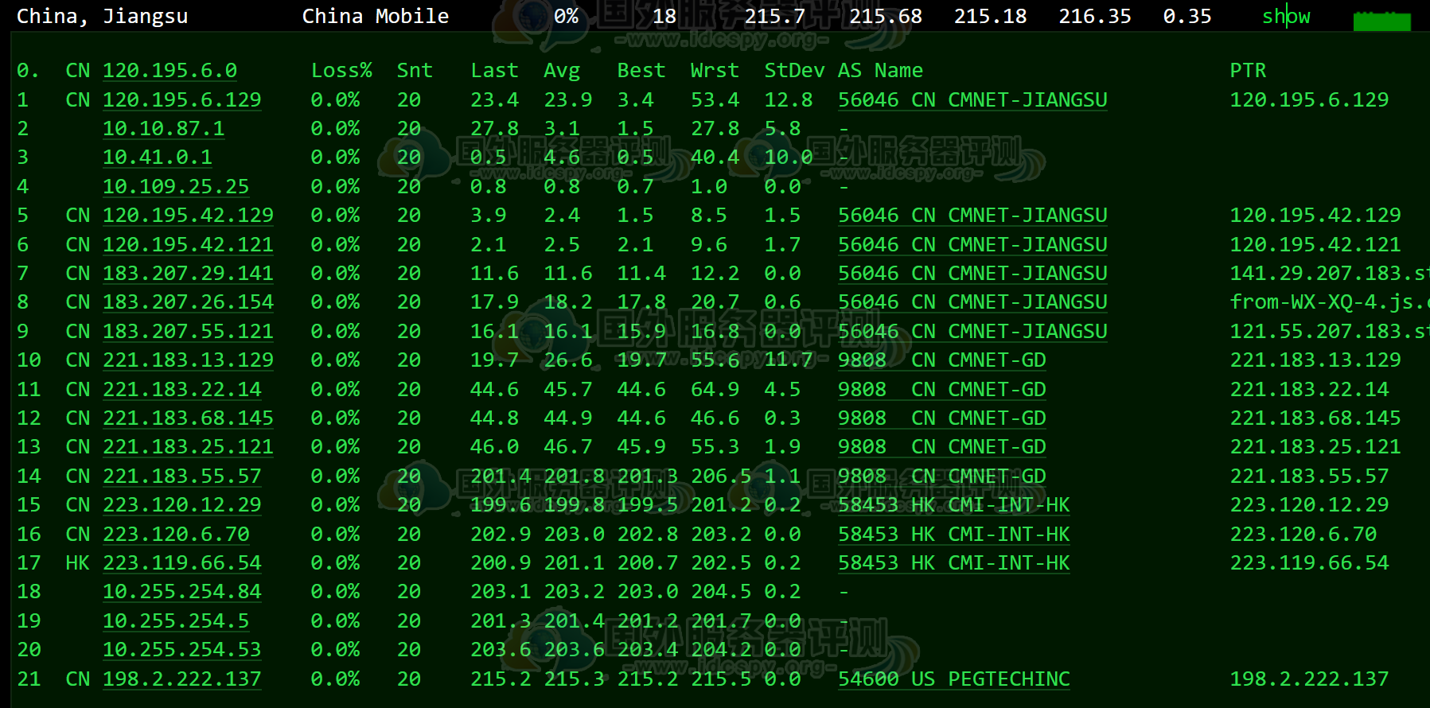Viewport: 1430px width, 708px height.
Task: Open IP link 198.2.222.137 in hop 21
Action: point(182,679)
